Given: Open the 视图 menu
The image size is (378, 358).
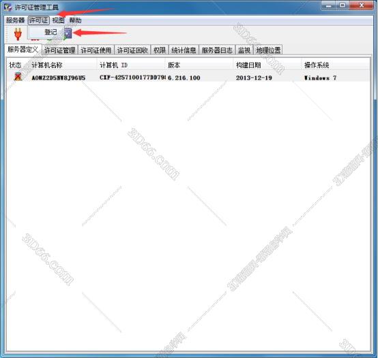Looking at the screenshot, I should click(58, 20).
